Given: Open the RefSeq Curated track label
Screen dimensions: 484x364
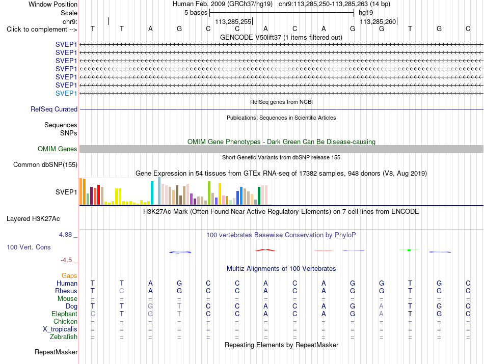Looking at the screenshot, I should point(54,109).
